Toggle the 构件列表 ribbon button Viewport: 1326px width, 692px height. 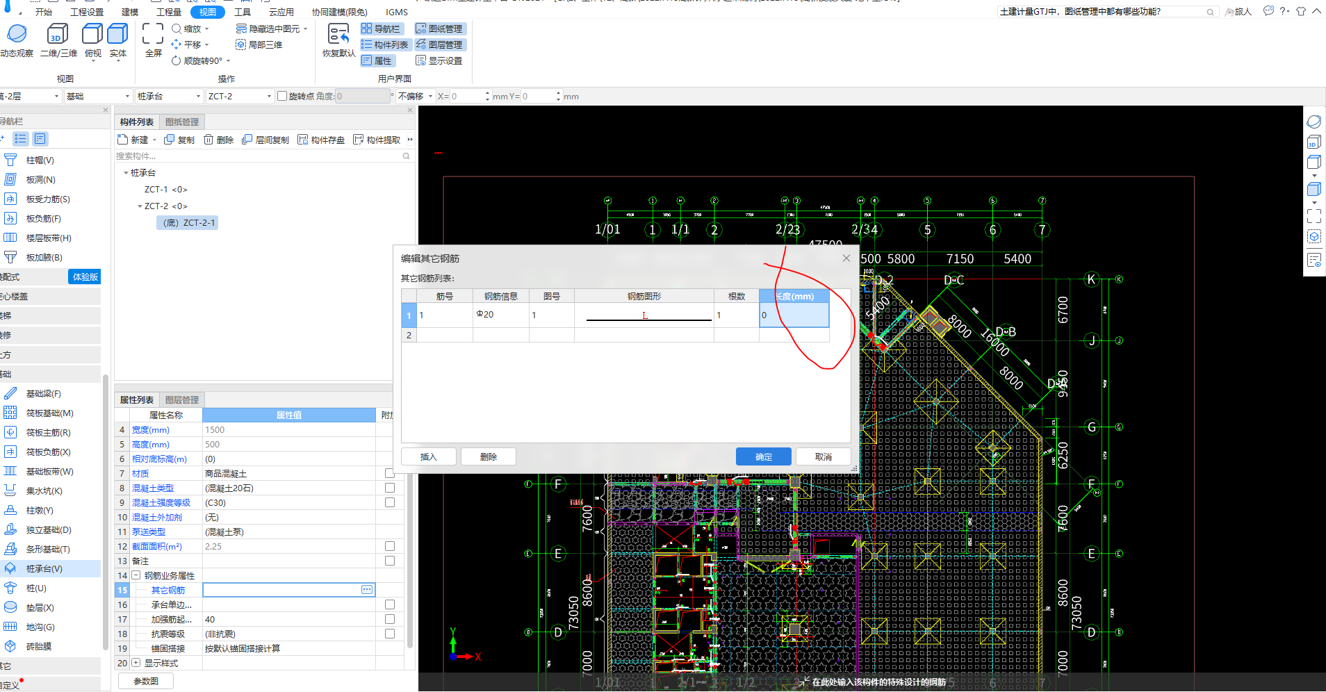384,44
